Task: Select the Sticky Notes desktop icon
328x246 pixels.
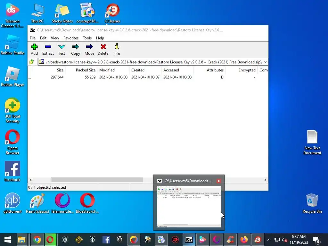Action: 62,14
